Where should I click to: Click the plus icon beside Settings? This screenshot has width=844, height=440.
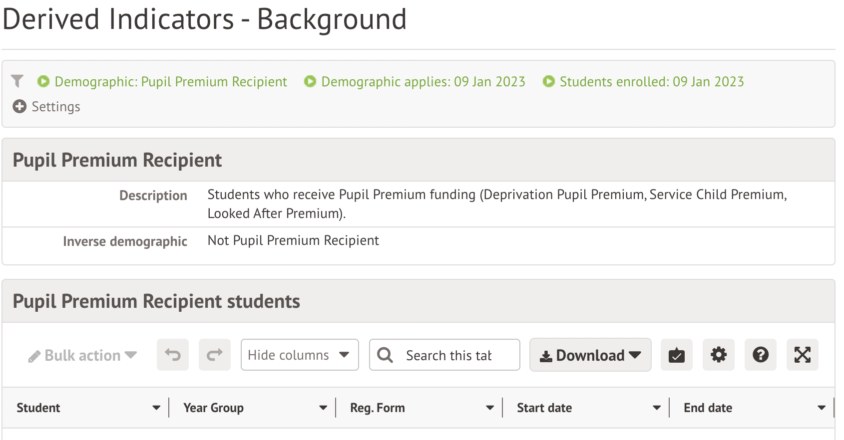[x=19, y=107]
